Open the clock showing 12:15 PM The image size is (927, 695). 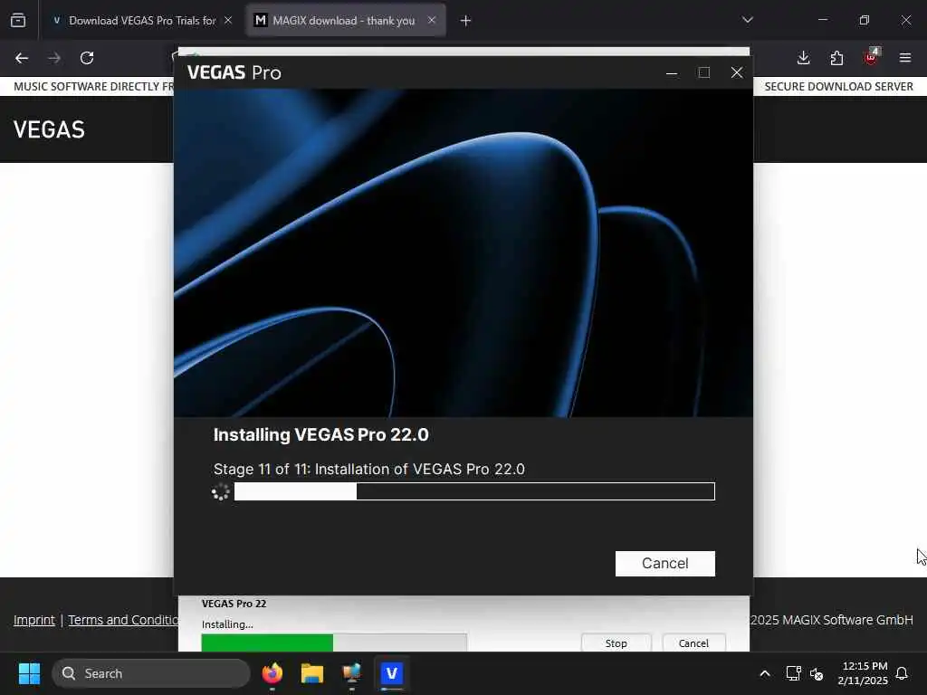(x=863, y=673)
